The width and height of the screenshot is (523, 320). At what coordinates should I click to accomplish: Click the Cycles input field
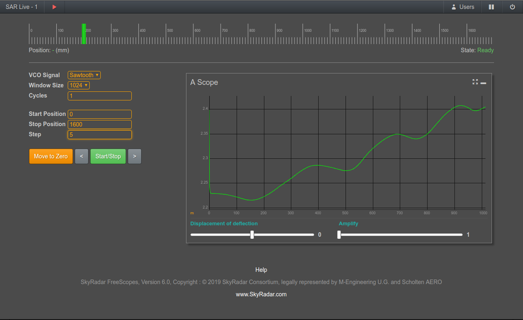click(100, 96)
